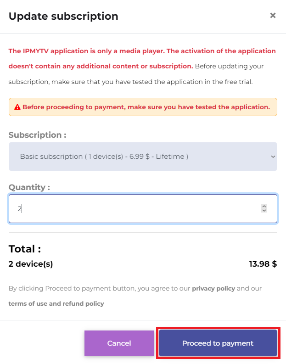The width and height of the screenshot is (286, 364).
Task: Click Proceed to payment
Action: tap(218, 343)
